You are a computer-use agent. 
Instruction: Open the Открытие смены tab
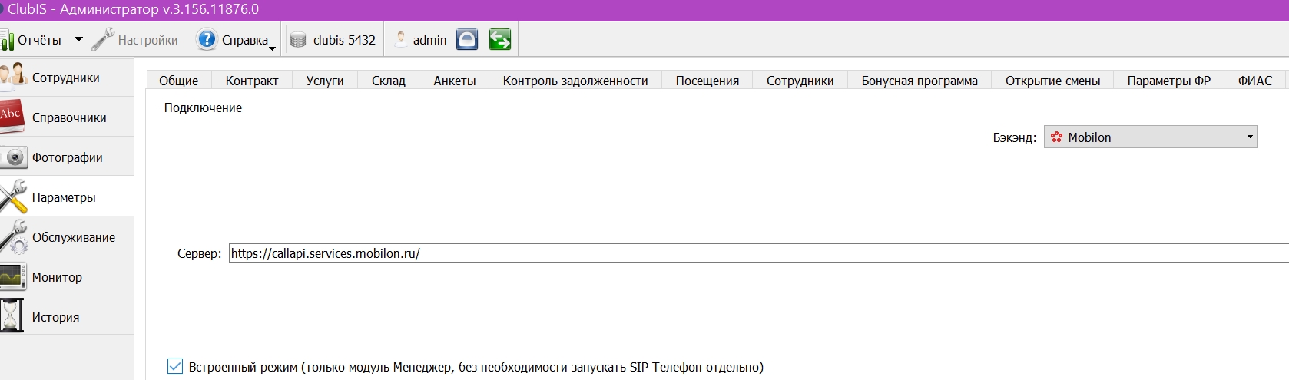[1052, 81]
